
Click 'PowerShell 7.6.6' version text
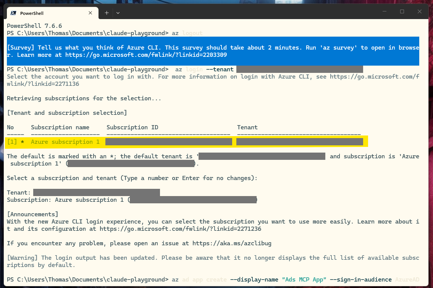(x=34, y=26)
